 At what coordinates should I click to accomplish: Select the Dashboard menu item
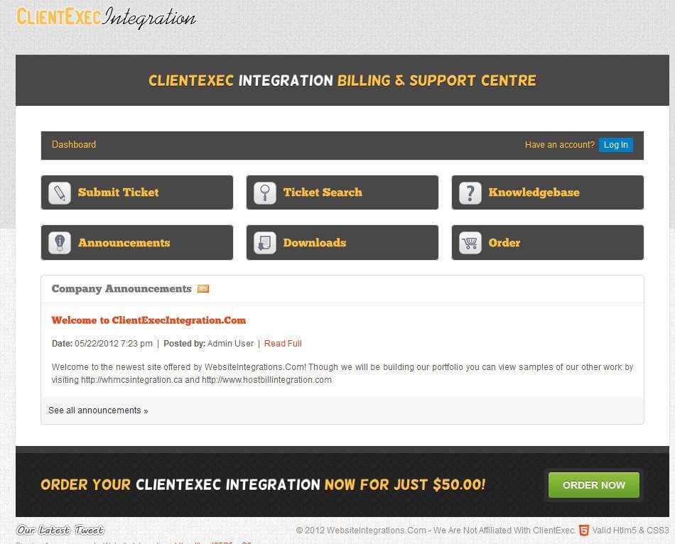point(74,145)
